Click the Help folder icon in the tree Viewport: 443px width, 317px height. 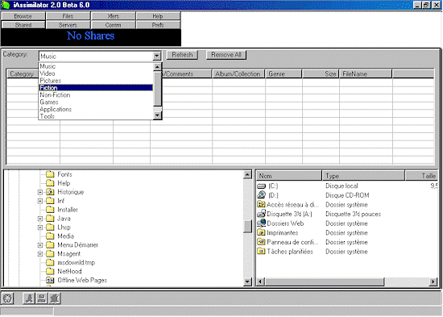(x=50, y=183)
